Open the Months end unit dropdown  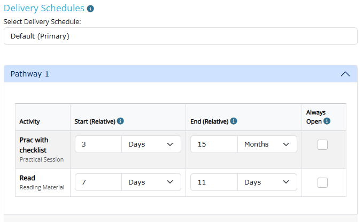[267, 144]
